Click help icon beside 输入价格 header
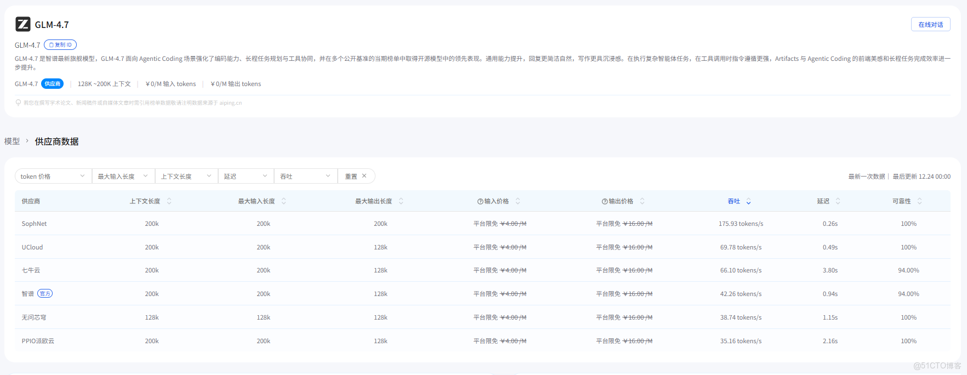This screenshot has height=375, width=967. pyautogui.click(x=480, y=201)
